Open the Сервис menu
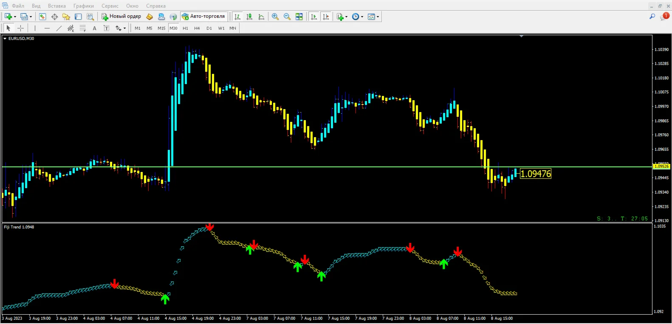Image resolution: width=672 pixels, height=324 pixels. [x=110, y=6]
